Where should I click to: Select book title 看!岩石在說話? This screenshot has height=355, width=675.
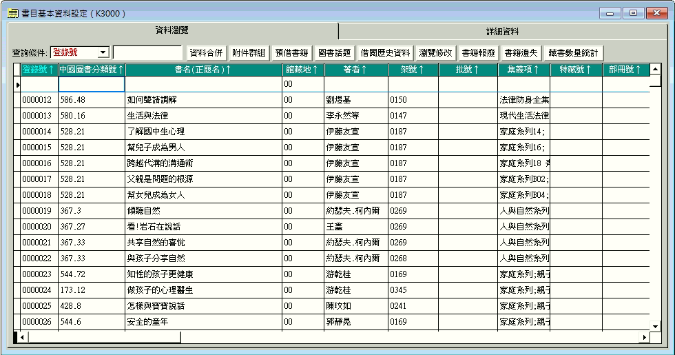coord(154,227)
